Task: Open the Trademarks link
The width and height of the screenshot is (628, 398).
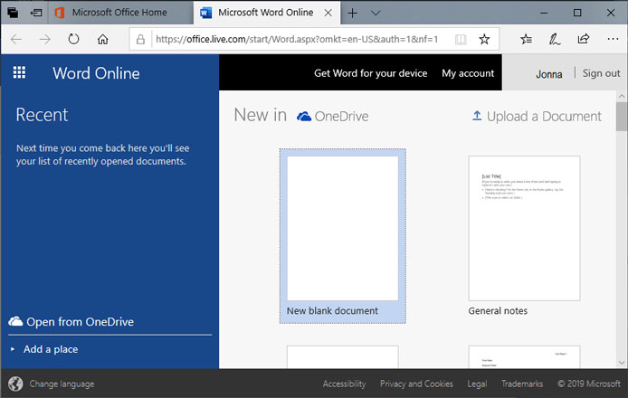Action: click(522, 384)
